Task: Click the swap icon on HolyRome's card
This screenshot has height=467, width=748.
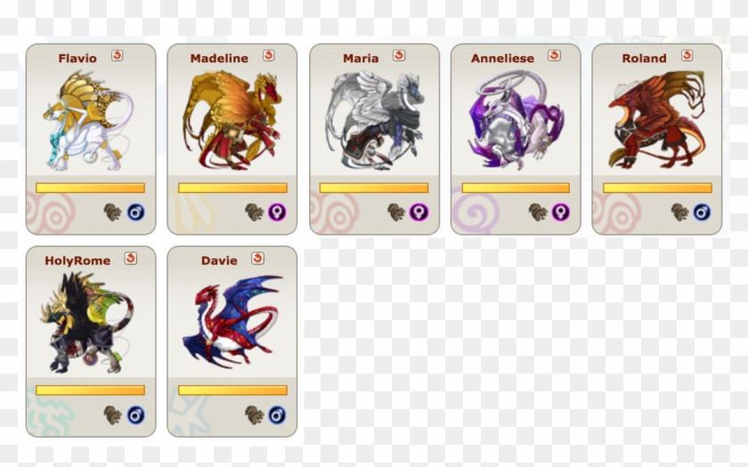Action: pyautogui.click(x=130, y=258)
